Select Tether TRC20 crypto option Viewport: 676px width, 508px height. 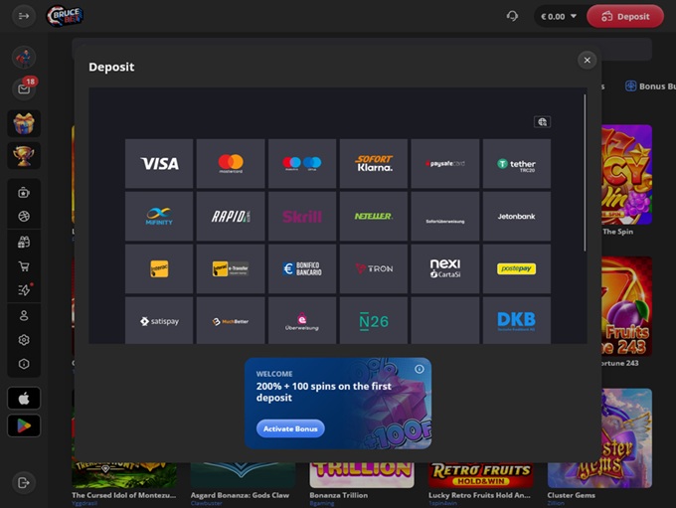tap(516, 164)
